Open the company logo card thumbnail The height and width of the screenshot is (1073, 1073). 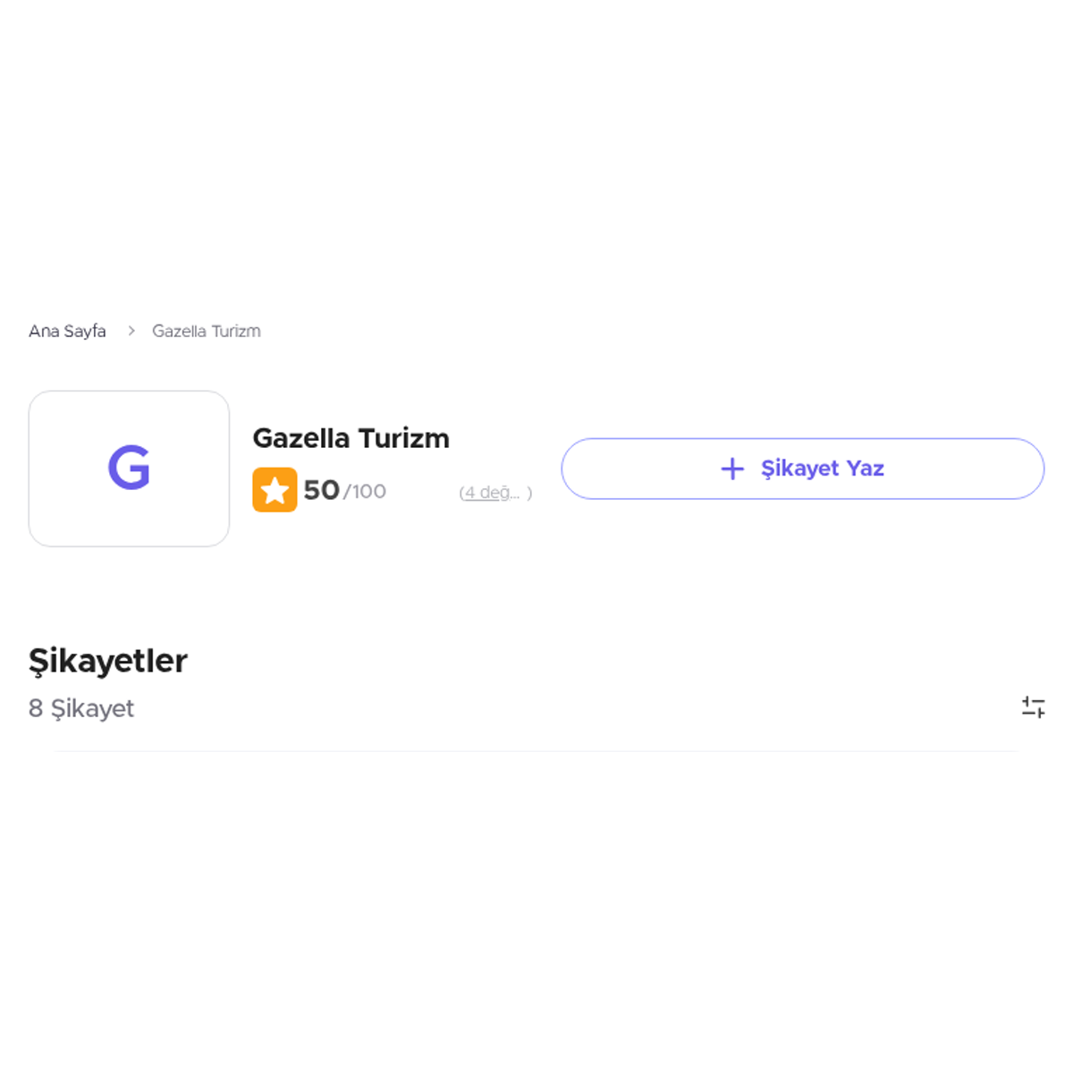(x=129, y=469)
